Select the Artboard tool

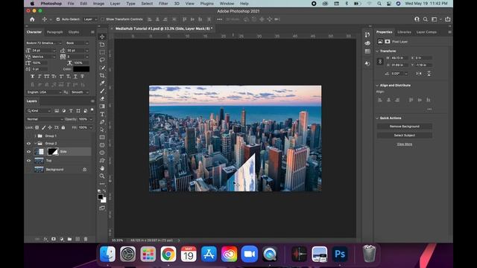tap(102, 45)
